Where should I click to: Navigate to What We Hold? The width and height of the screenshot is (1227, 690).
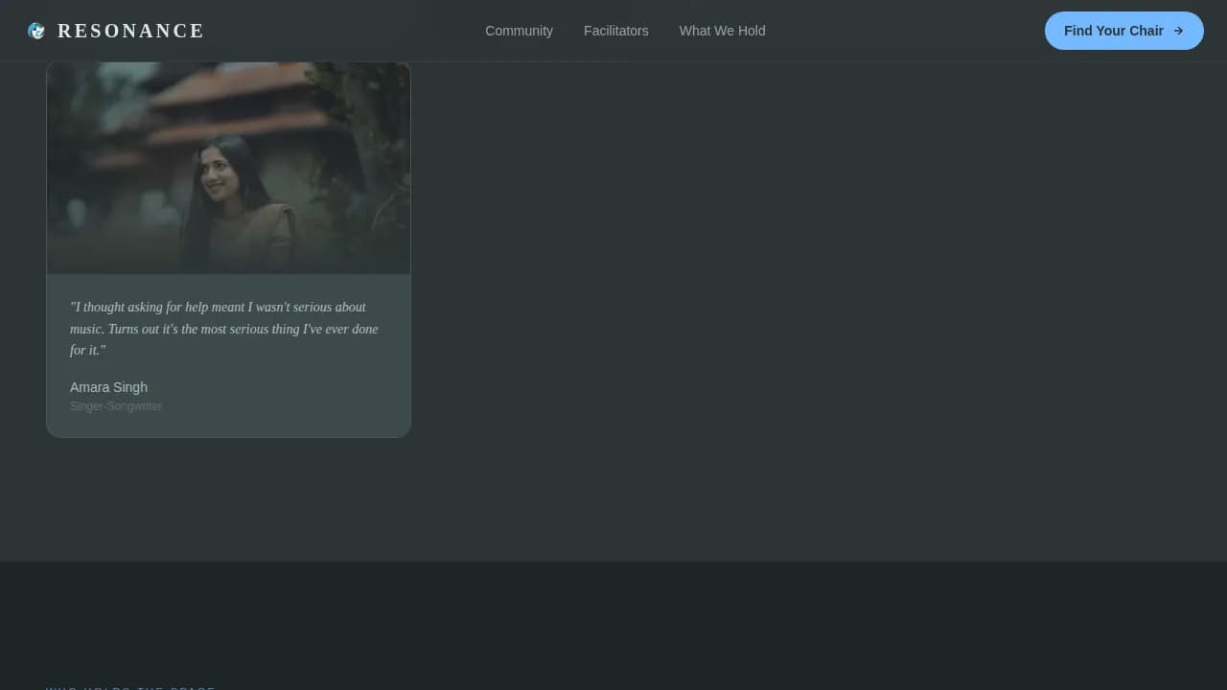[x=722, y=31]
